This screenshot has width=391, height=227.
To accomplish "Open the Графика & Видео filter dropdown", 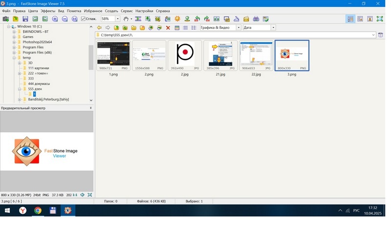I will (239, 28).
